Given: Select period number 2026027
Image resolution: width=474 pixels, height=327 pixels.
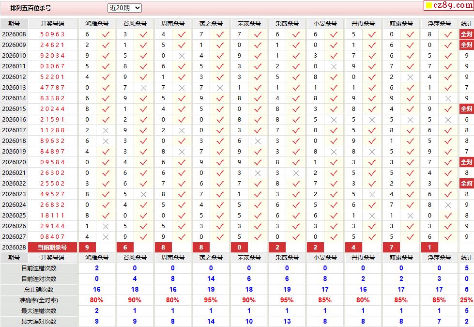Looking at the screenshot, I should [x=14, y=237].
